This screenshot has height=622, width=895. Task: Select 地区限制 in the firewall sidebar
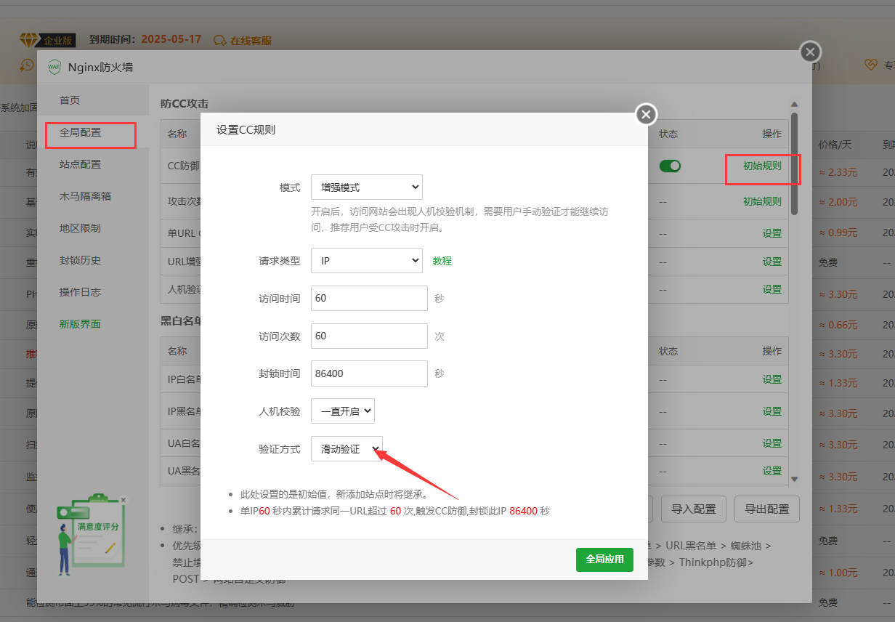pos(80,228)
